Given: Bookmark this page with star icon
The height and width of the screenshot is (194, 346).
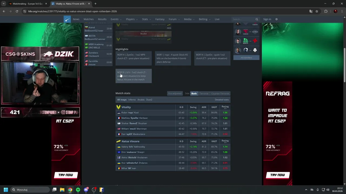Looking at the screenshot, I should [x=317, y=11].
